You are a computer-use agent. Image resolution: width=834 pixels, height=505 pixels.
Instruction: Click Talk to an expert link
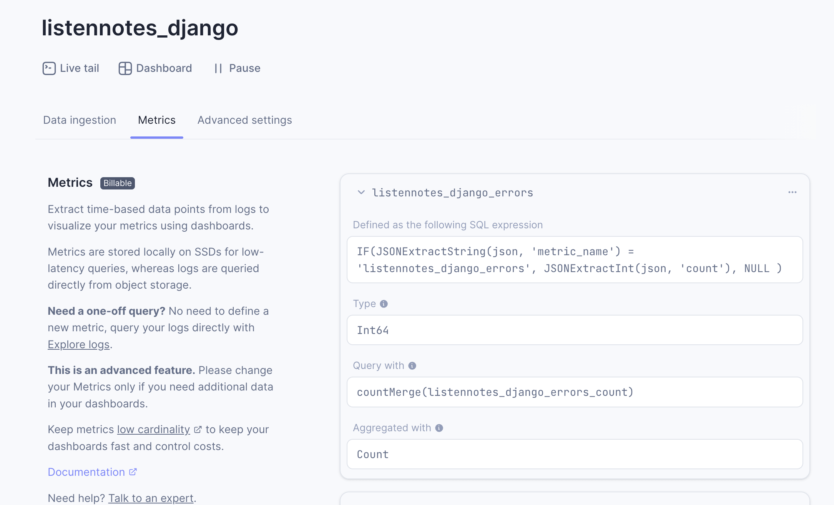151,498
